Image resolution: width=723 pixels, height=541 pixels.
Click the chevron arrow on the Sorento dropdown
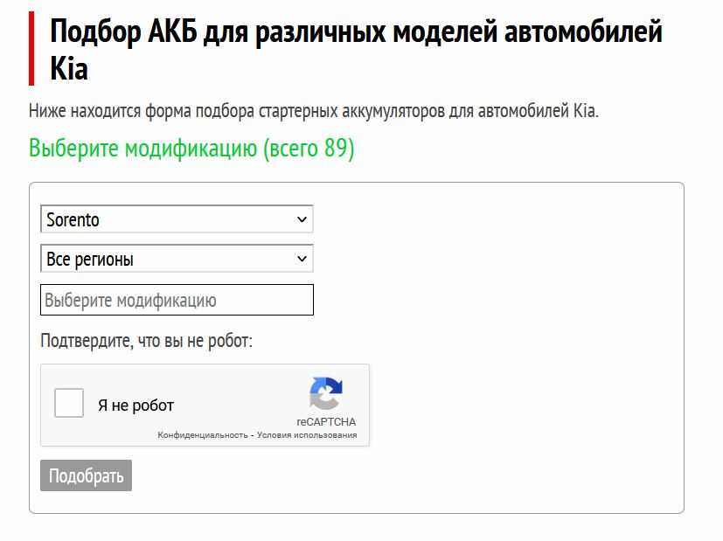[301, 219]
